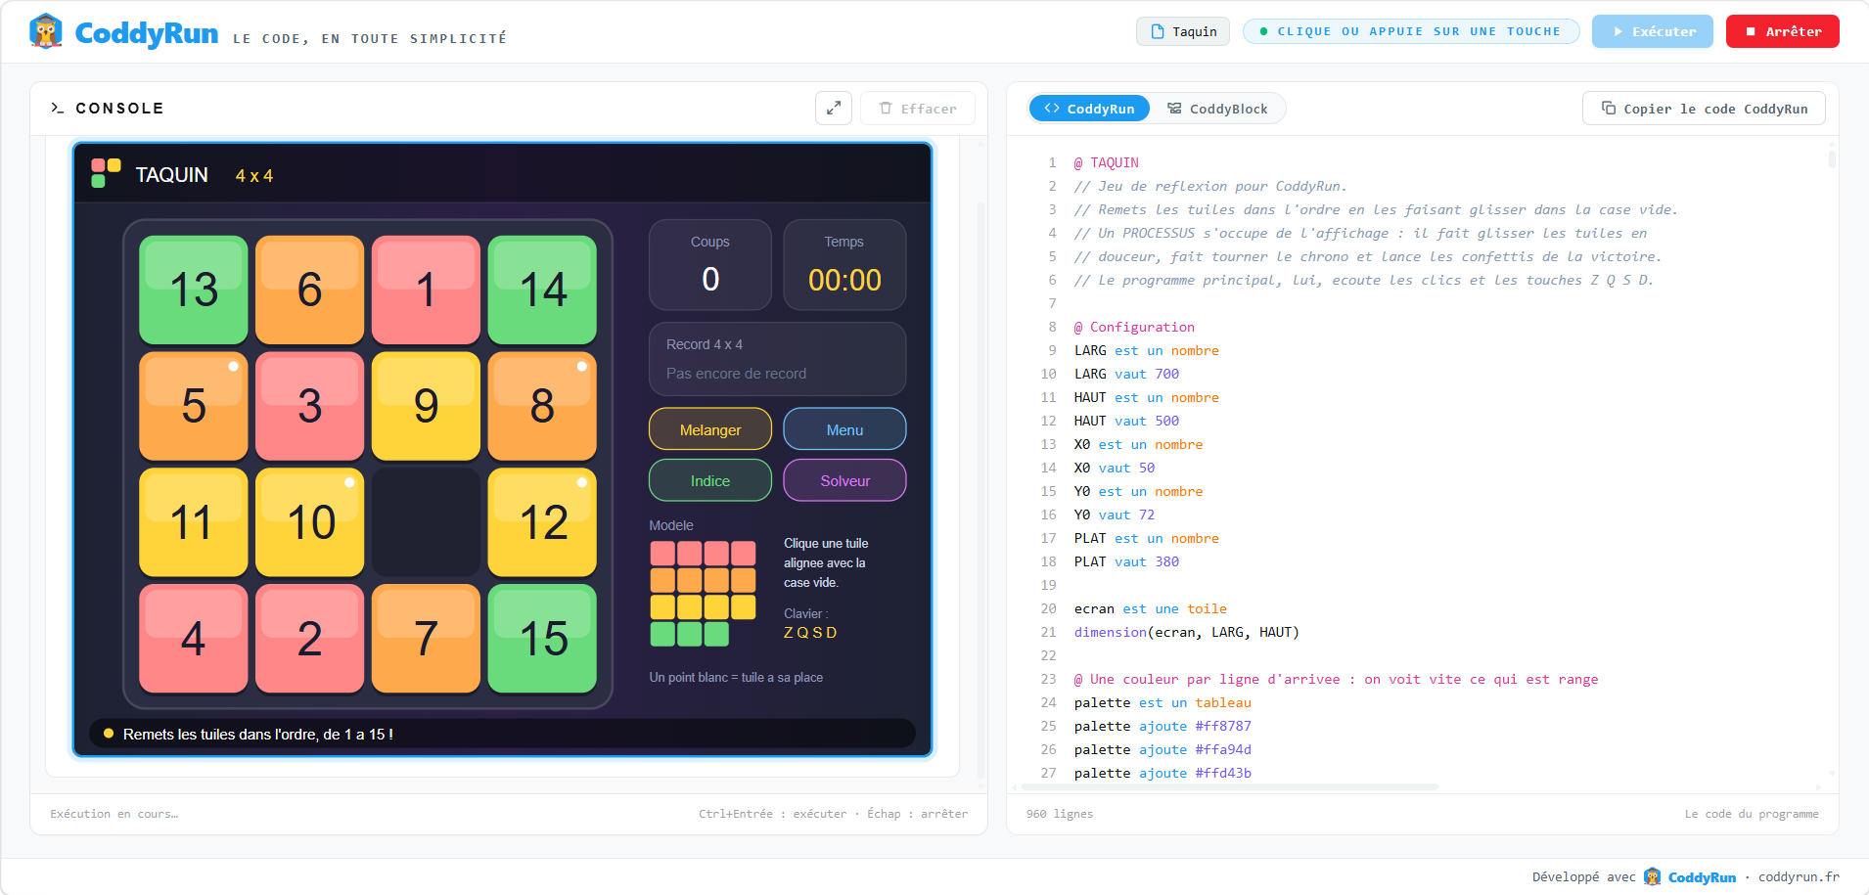Click tile 2 in the puzzle
Viewport: 1869px width, 895px height.
click(x=309, y=639)
